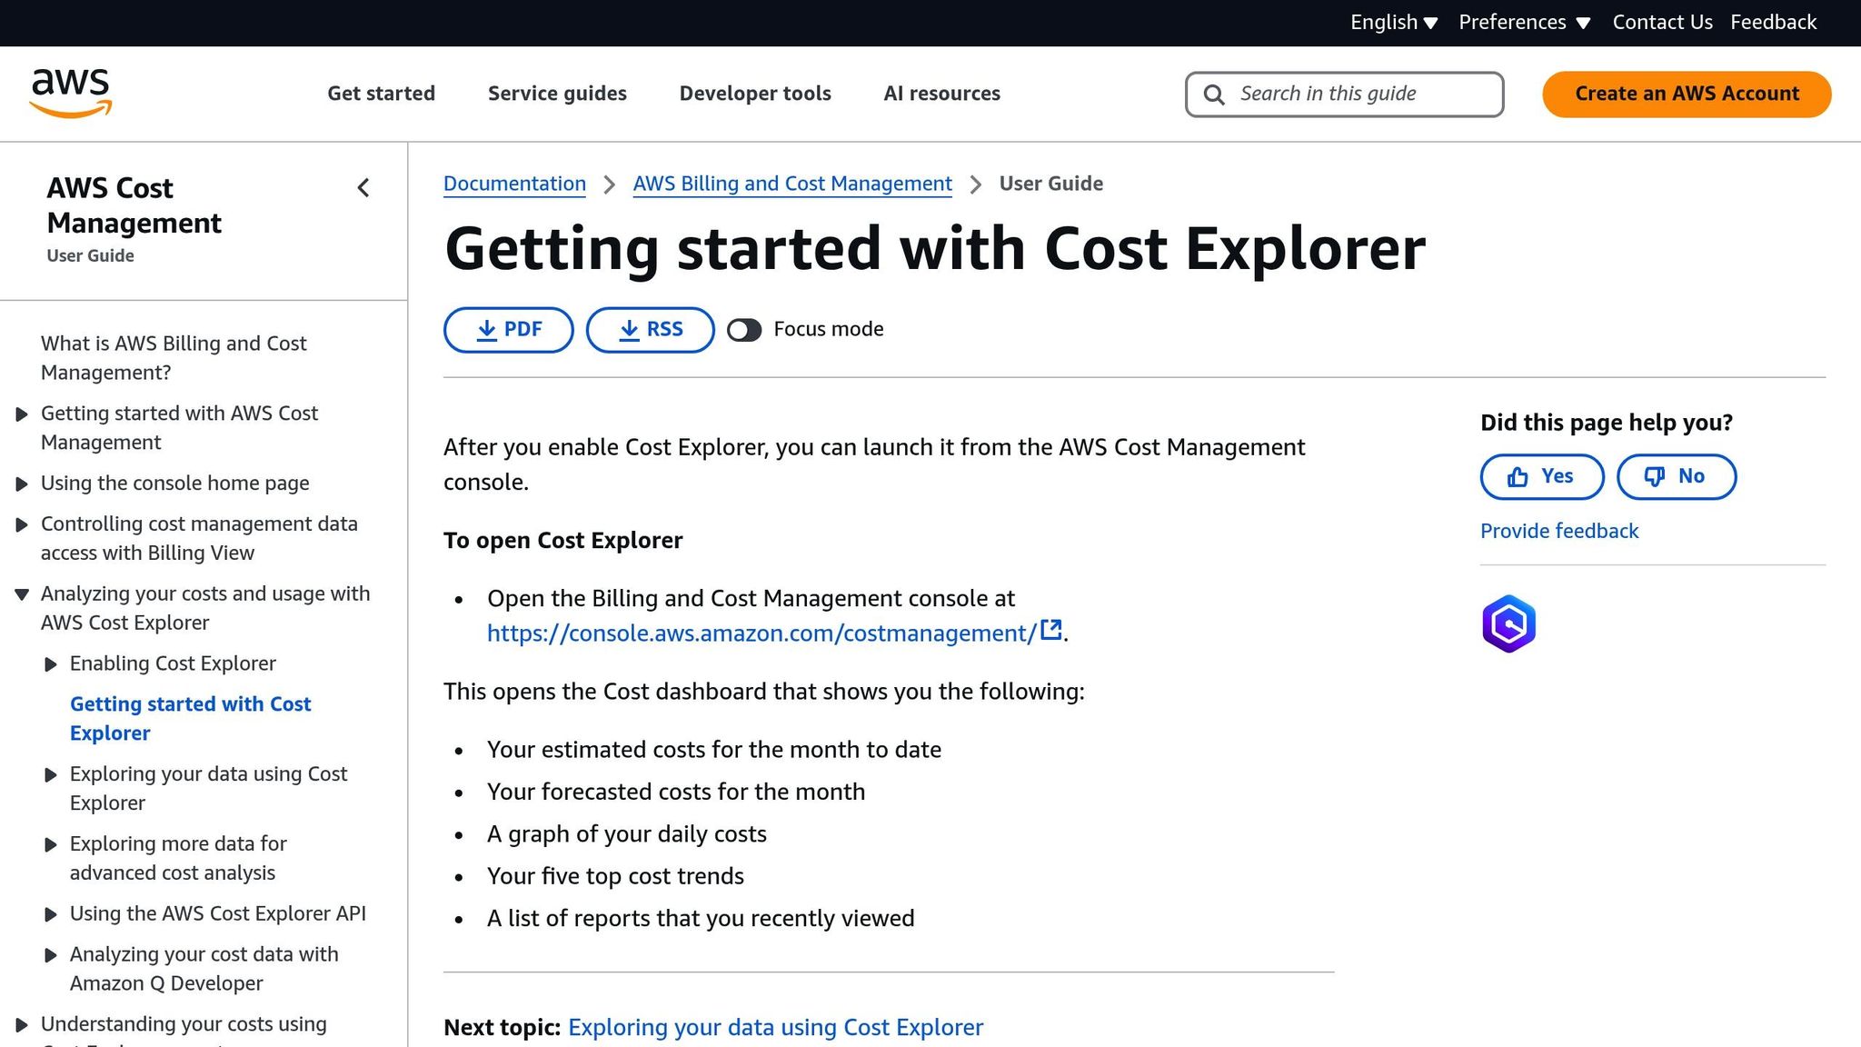The height and width of the screenshot is (1047, 1861).
Task: Open the RSS feed
Action: point(650,330)
